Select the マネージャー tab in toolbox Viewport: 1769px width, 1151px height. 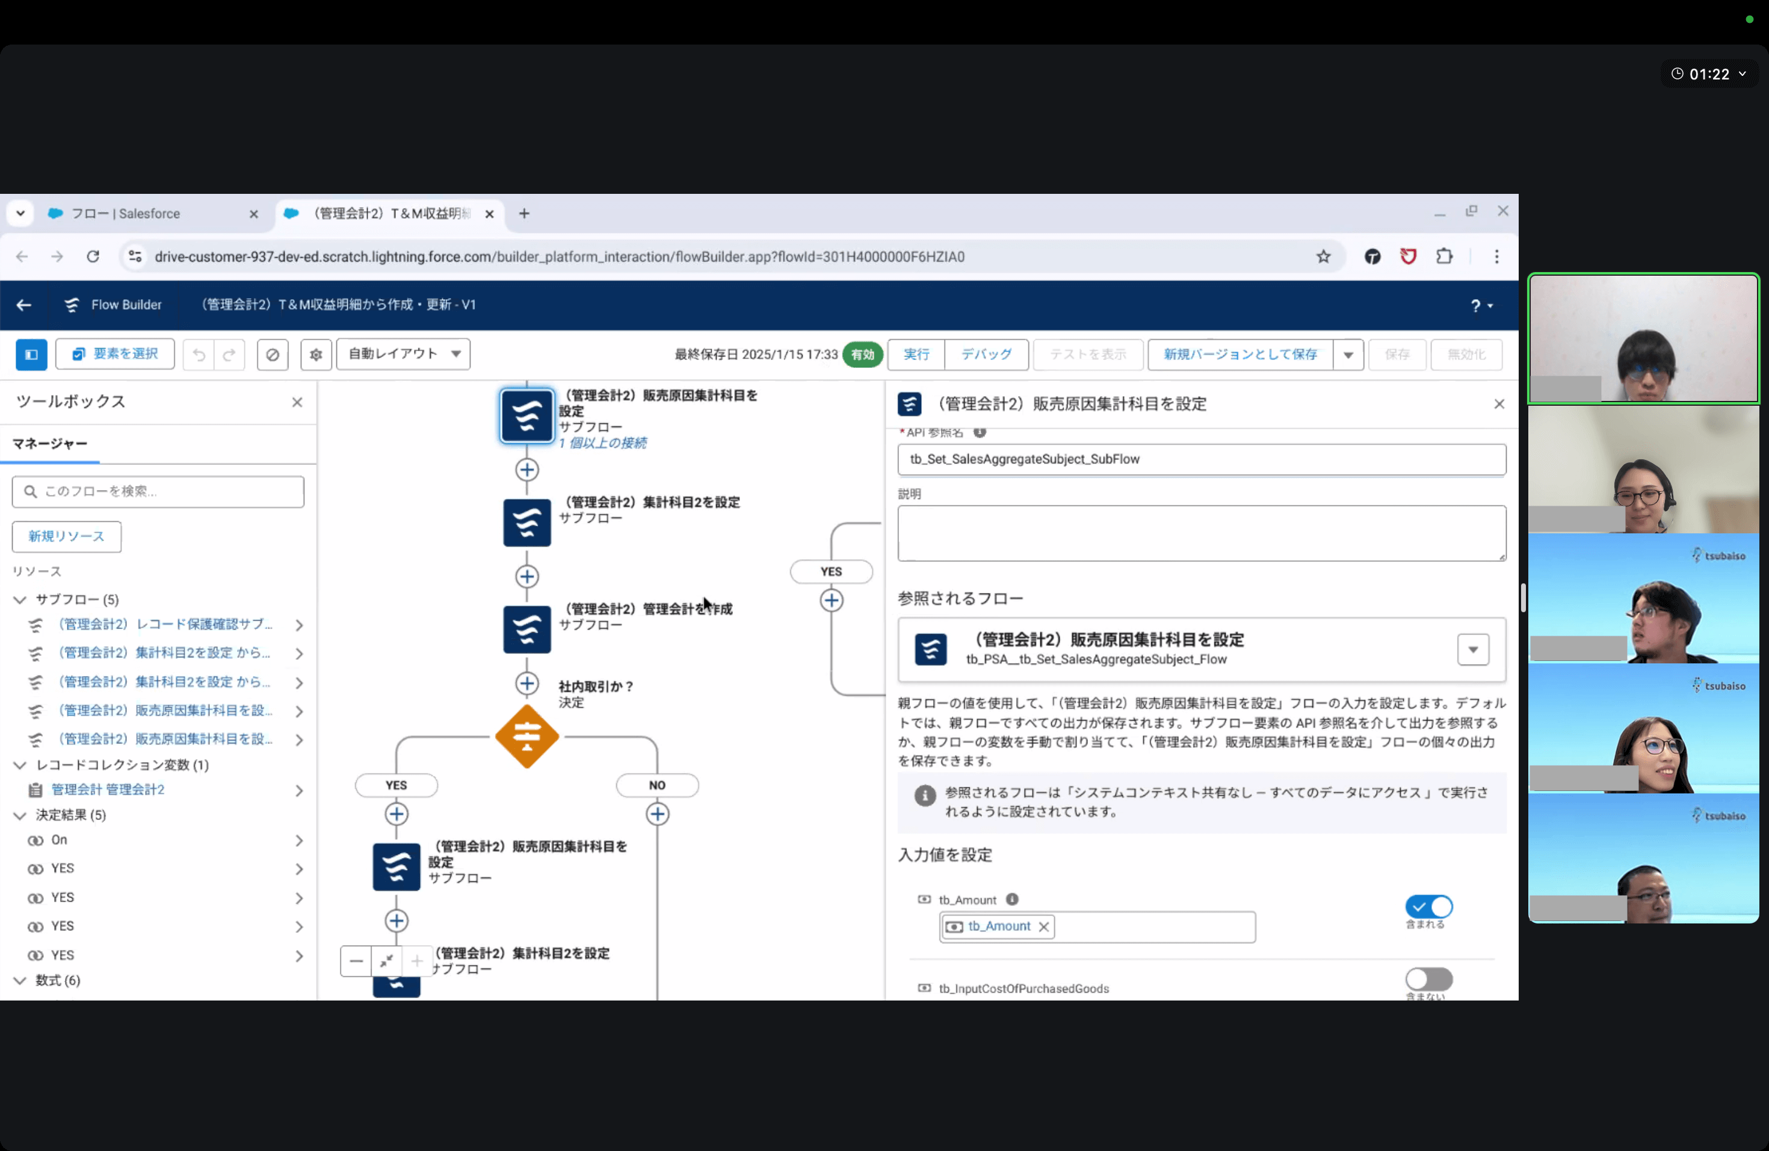(50, 444)
